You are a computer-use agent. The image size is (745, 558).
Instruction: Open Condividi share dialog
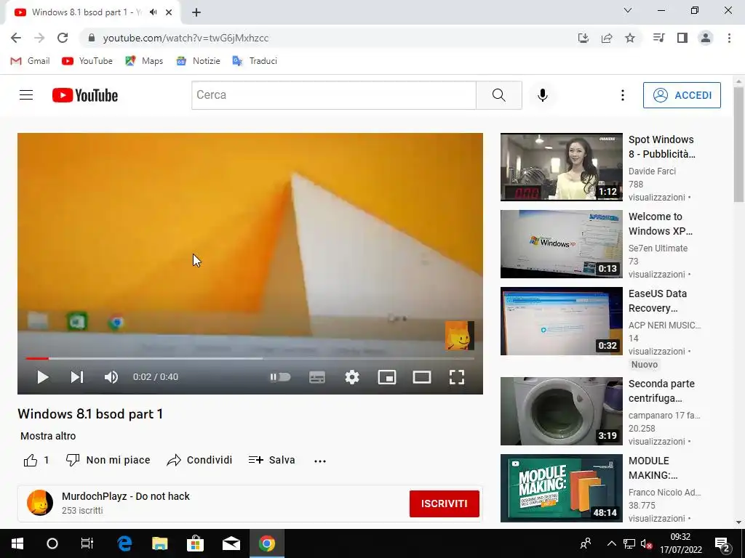tap(199, 460)
